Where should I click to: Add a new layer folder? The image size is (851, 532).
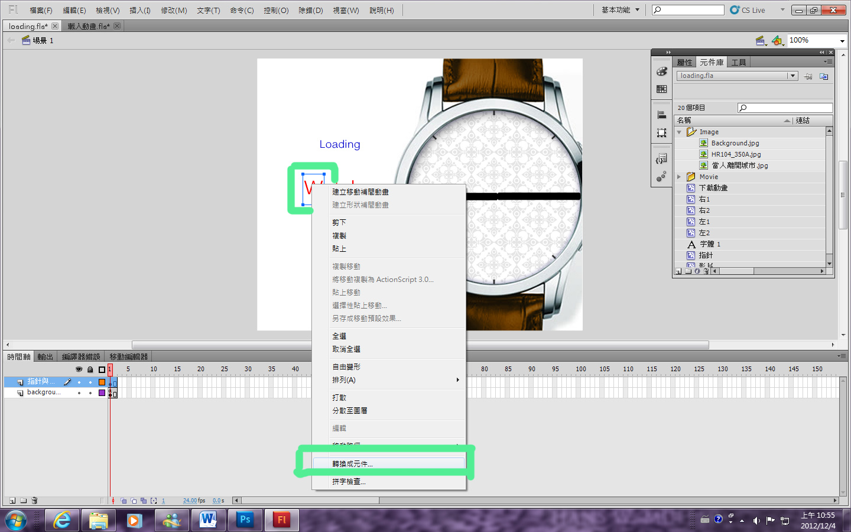24,500
